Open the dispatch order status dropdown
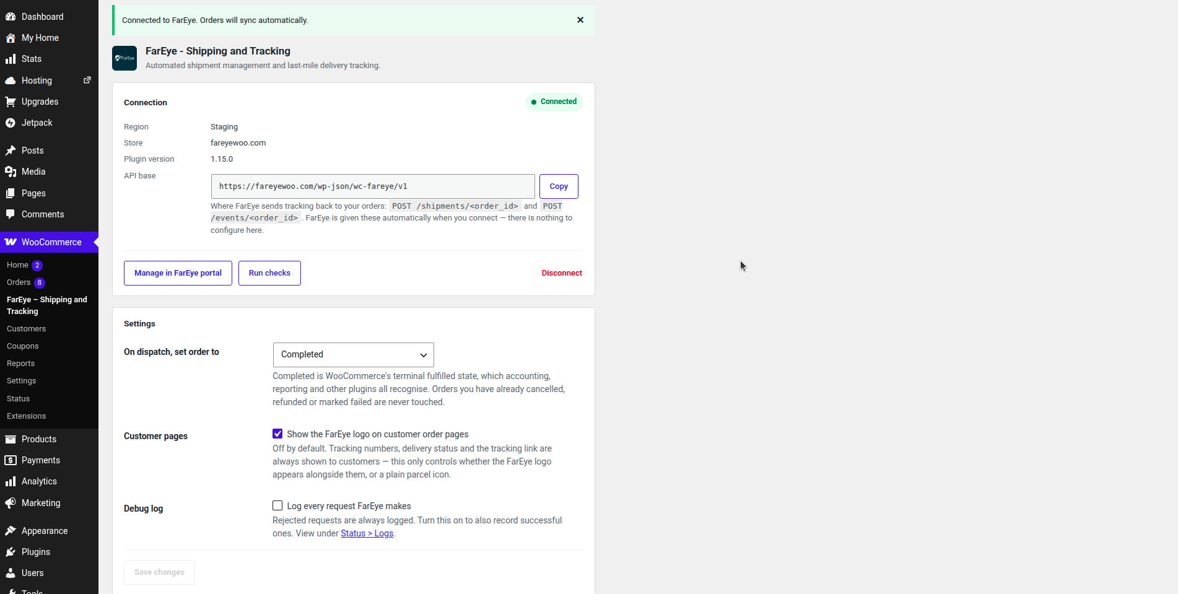Viewport: 1178px width, 594px height. [354, 355]
